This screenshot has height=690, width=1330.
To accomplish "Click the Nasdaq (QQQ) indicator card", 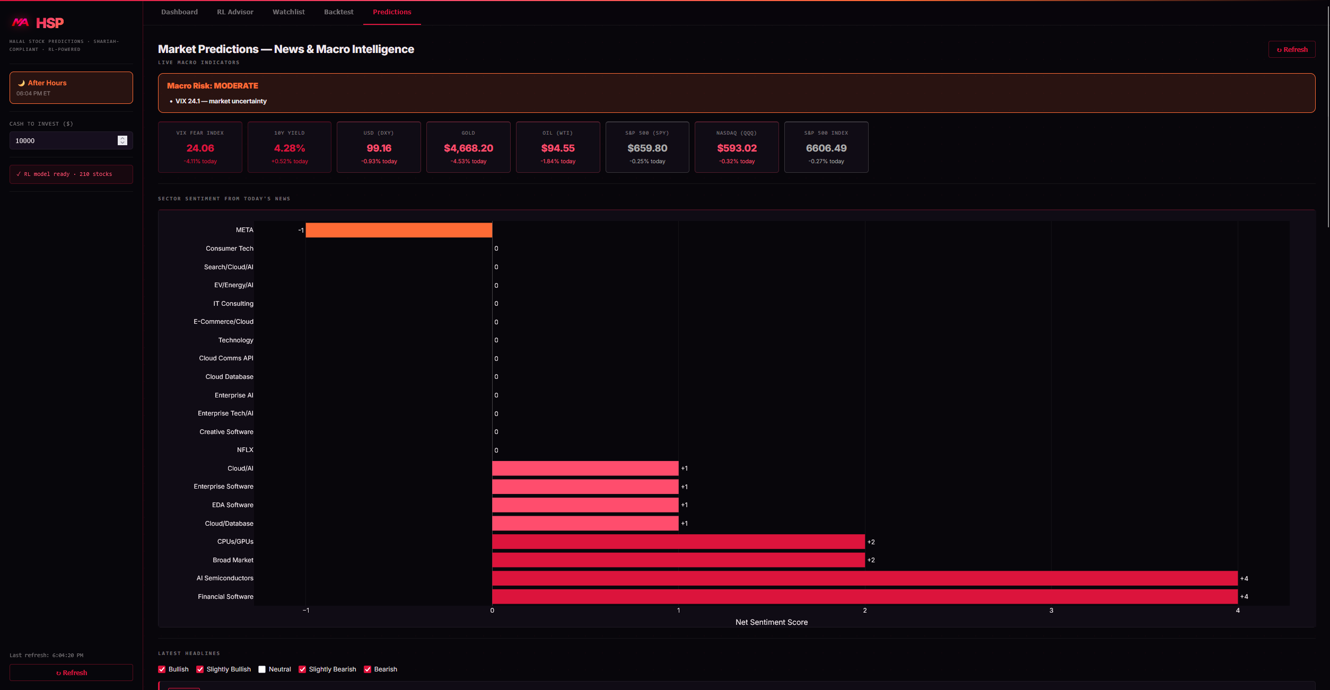I will tap(737, 147).
